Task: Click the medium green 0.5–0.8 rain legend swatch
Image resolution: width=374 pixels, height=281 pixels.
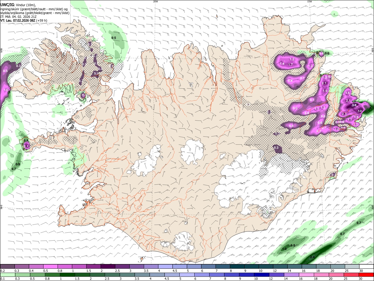Action: click(37, 275)
